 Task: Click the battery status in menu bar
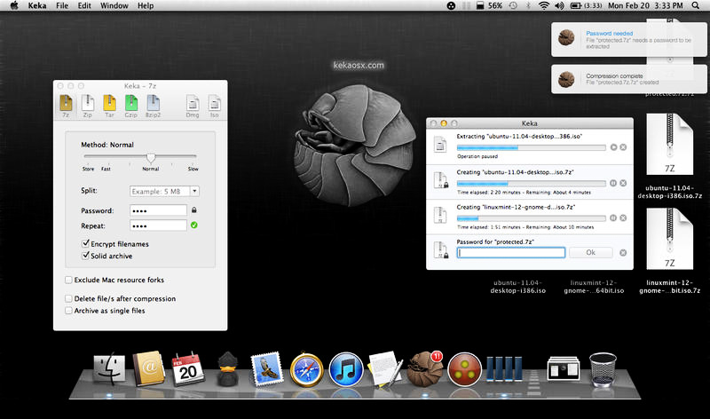[586, 5]
